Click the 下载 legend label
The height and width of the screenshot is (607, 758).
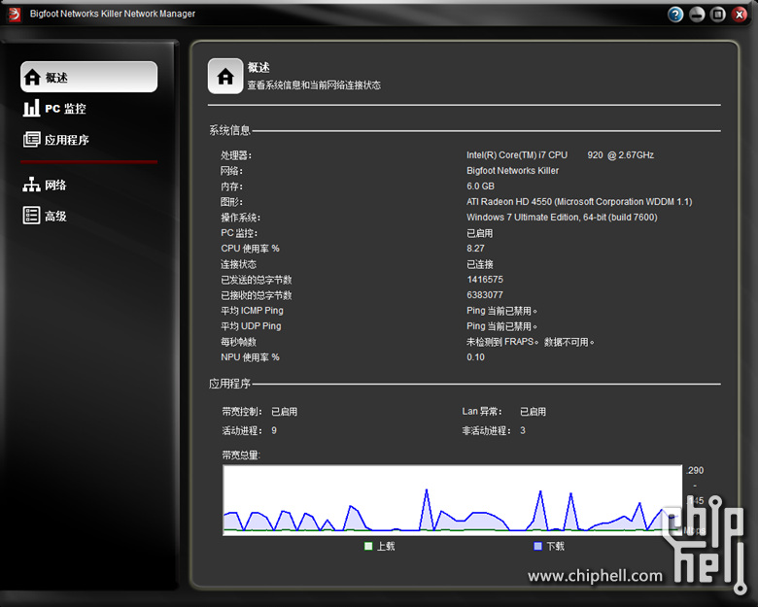click(556, 546)
